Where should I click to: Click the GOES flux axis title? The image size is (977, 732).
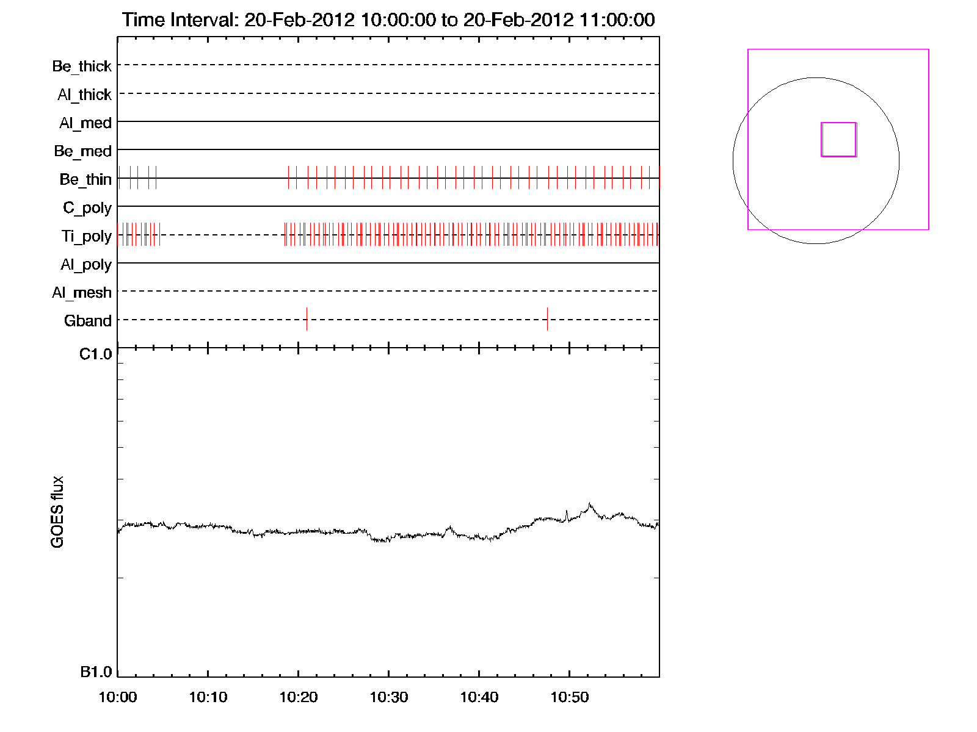[x=57, y=512]
